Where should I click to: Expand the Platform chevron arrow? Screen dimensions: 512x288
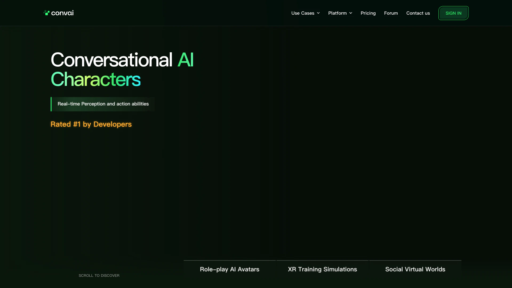pyautogui.click(x=351, y=13)
